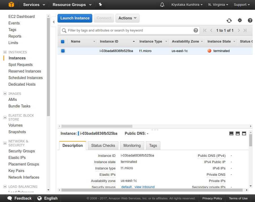Switch to the Monitoring tab

tap(132, 146)
